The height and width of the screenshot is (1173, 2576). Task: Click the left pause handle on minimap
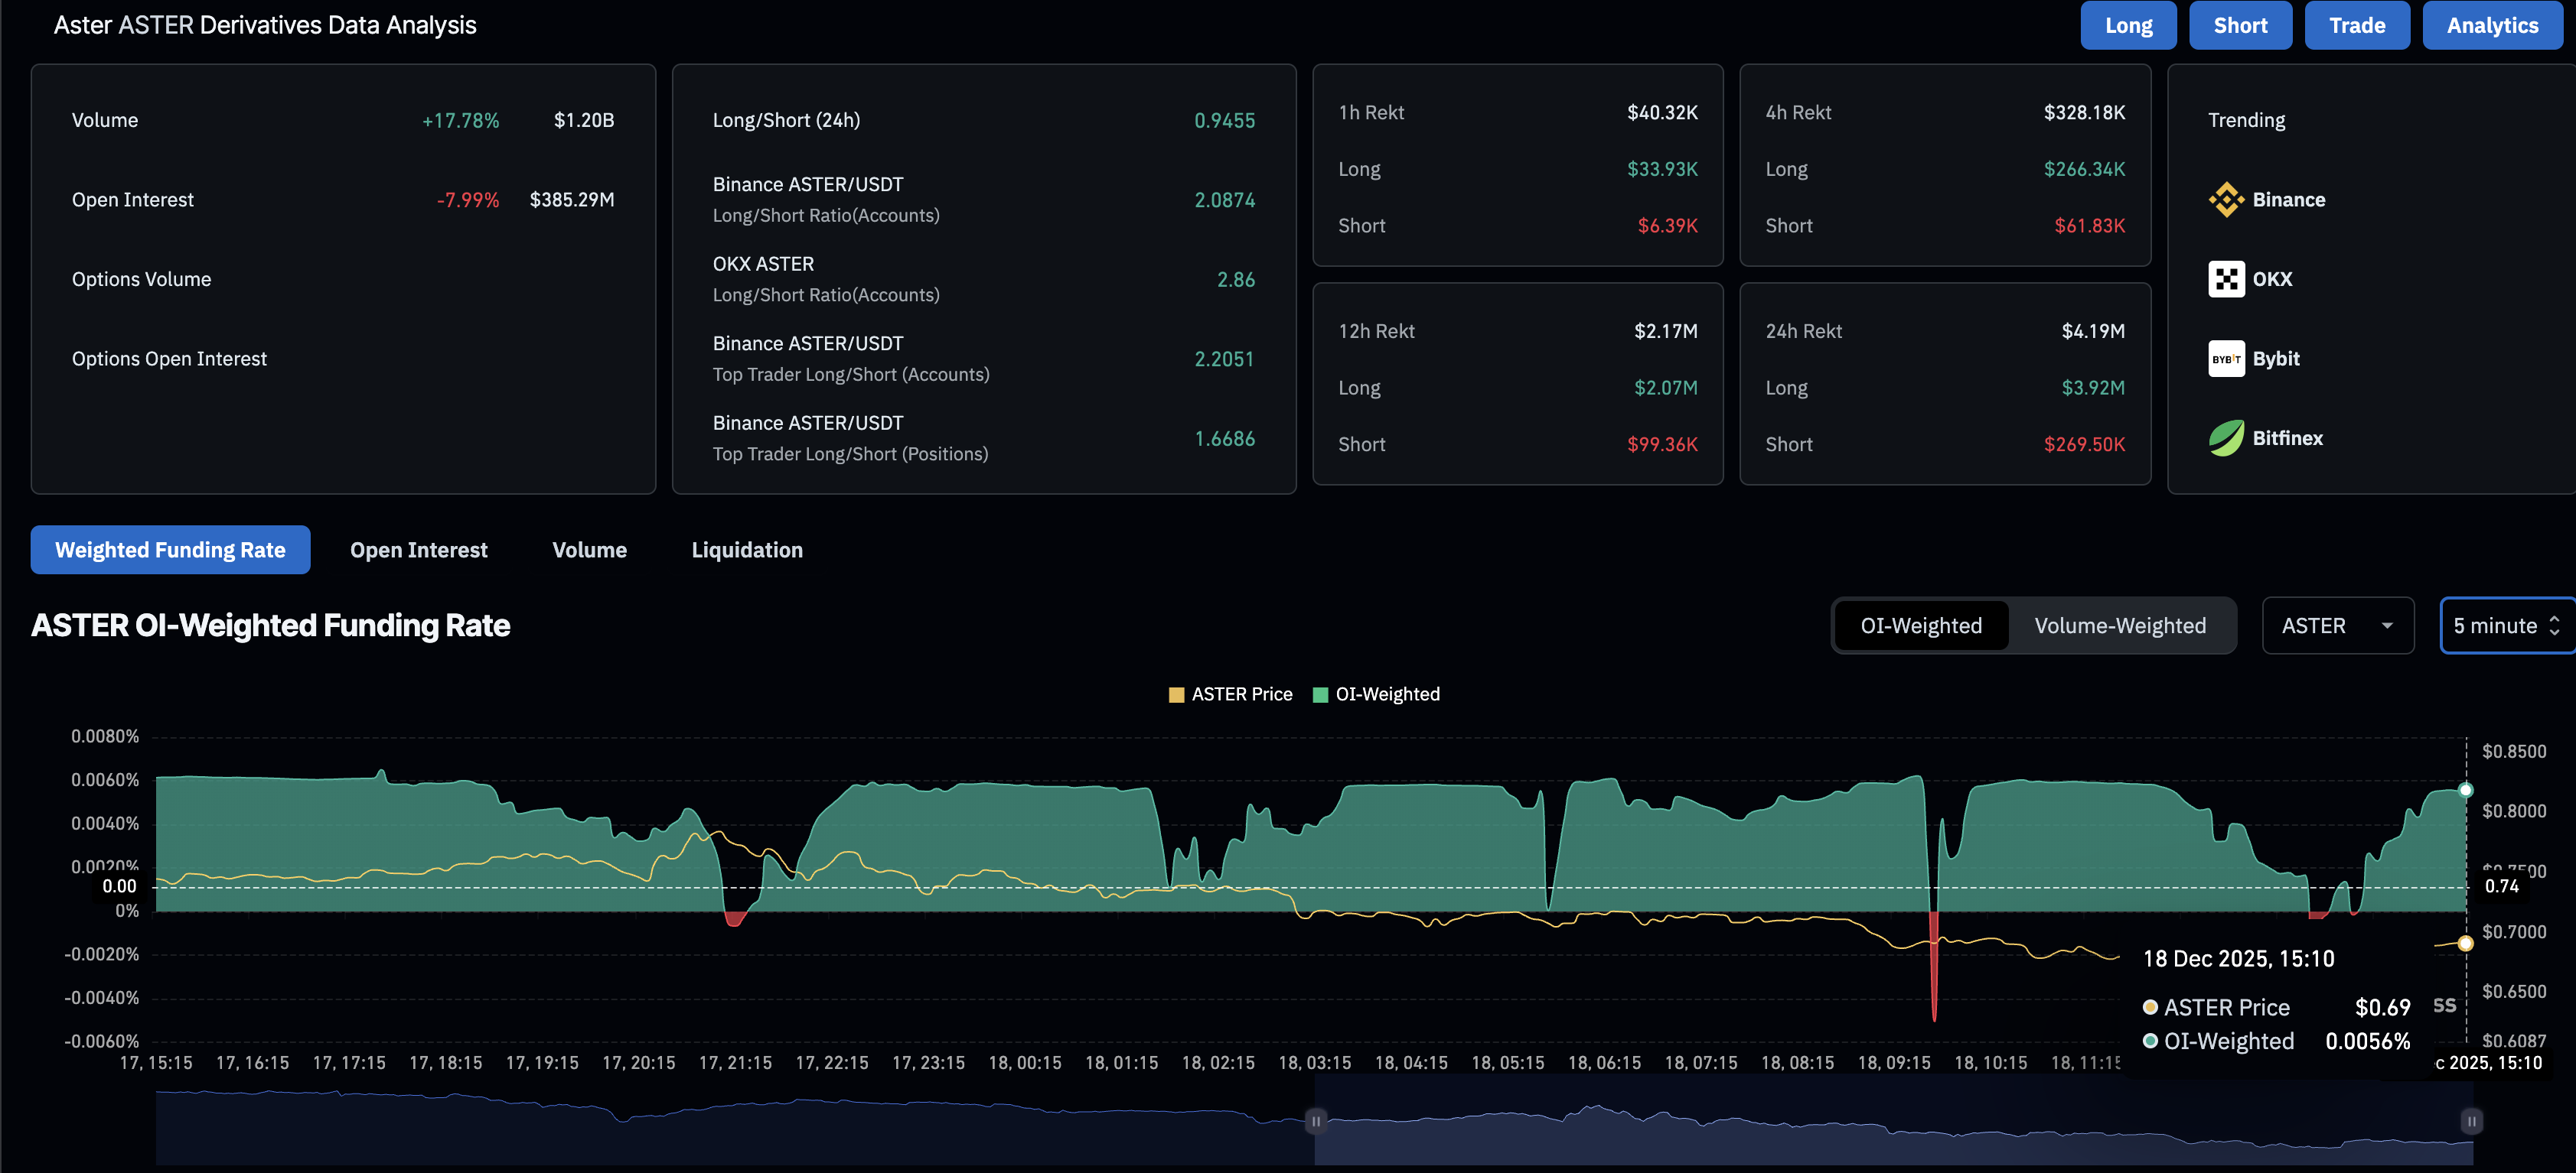click(x=1315, y=1121)
